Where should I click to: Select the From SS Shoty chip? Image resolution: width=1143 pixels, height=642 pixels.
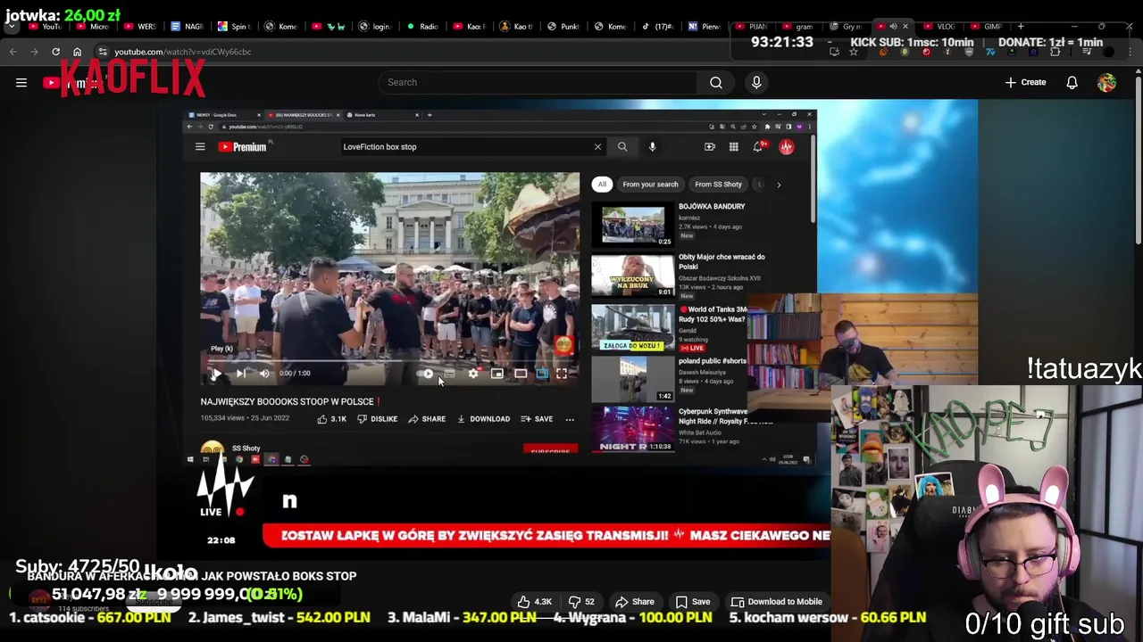pyautogui.click(x=718, y=185)
